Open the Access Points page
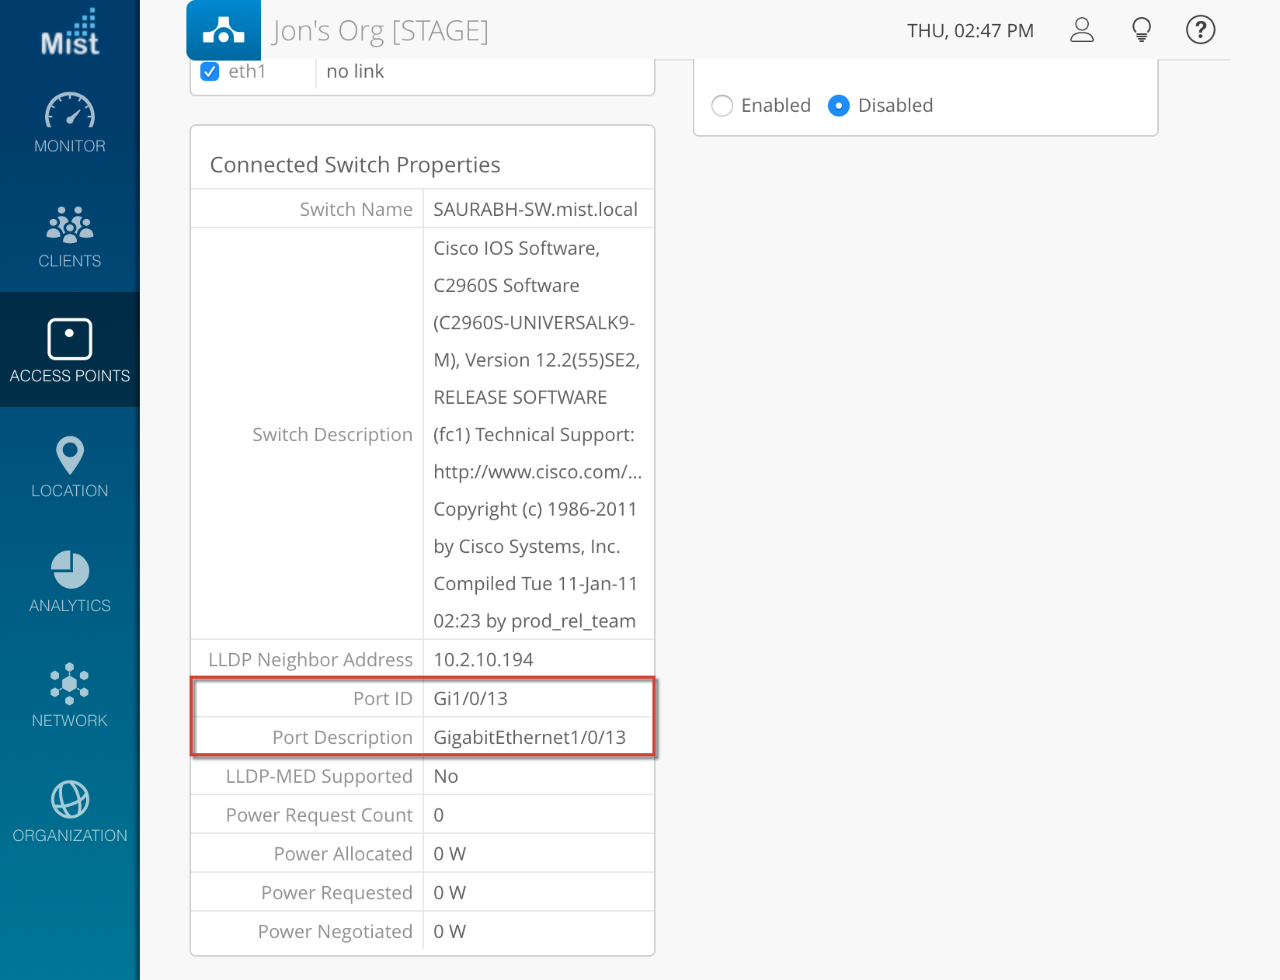1280x980 pixels. tap(70, 351)
